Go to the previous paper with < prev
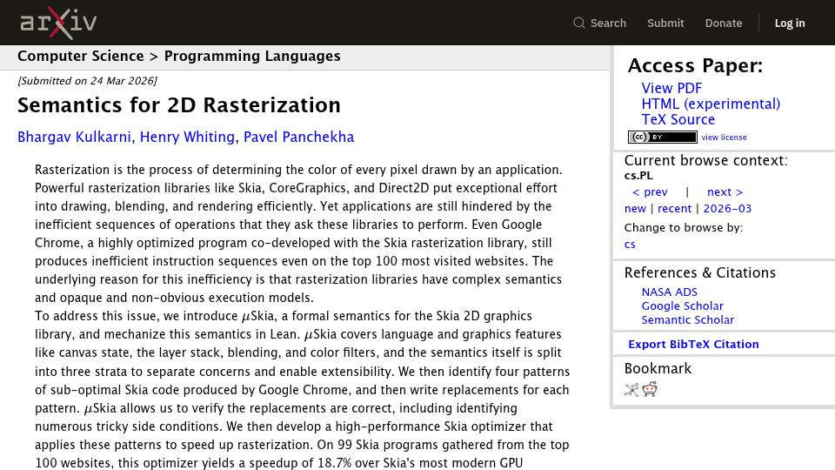This screenshot has height=470, width=835. pyautogui.click(x=650, y=191)
